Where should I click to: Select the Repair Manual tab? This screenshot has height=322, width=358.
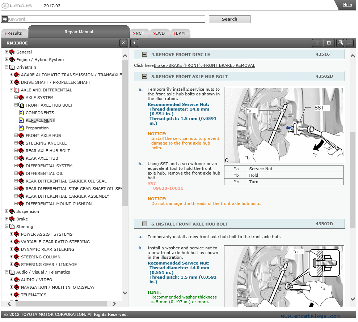tap(79, 32)
